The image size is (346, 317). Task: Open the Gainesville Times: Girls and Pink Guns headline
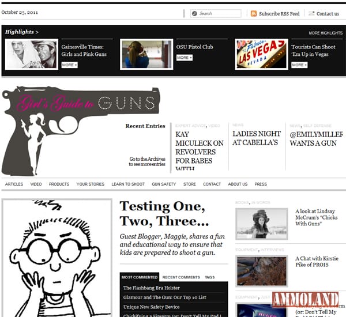[x=84, y=51]
